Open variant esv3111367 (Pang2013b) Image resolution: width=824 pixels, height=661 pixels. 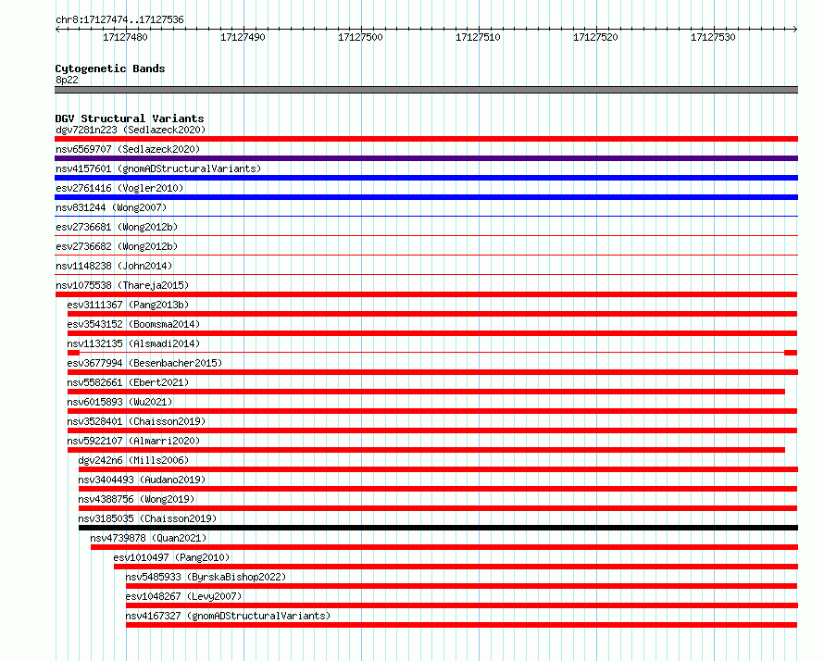click(x=128, y=305)
